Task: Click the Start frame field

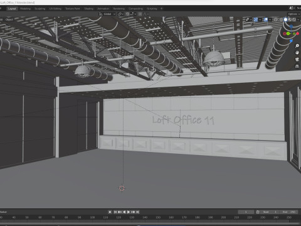Action: click(x=270, y=212)
